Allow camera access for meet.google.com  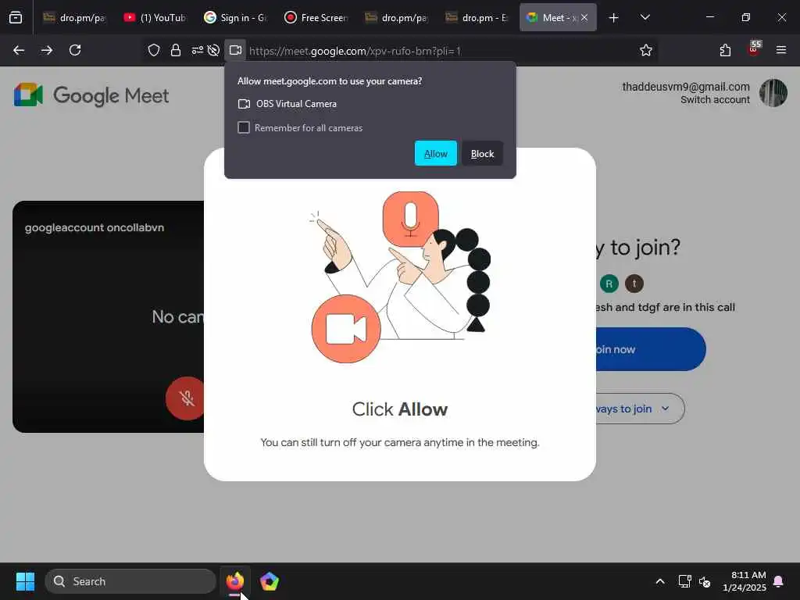435,154
